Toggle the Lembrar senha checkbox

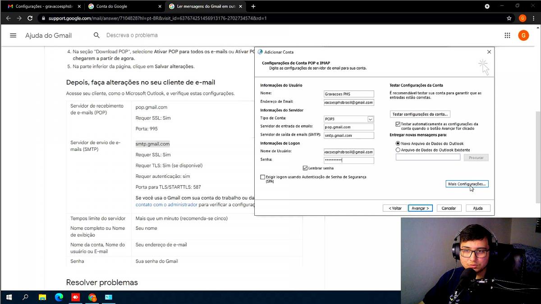305,168
